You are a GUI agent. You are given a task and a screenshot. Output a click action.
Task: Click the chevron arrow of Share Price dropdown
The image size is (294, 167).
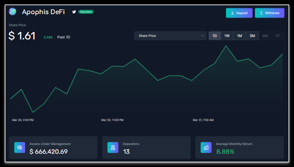[202, 36]
